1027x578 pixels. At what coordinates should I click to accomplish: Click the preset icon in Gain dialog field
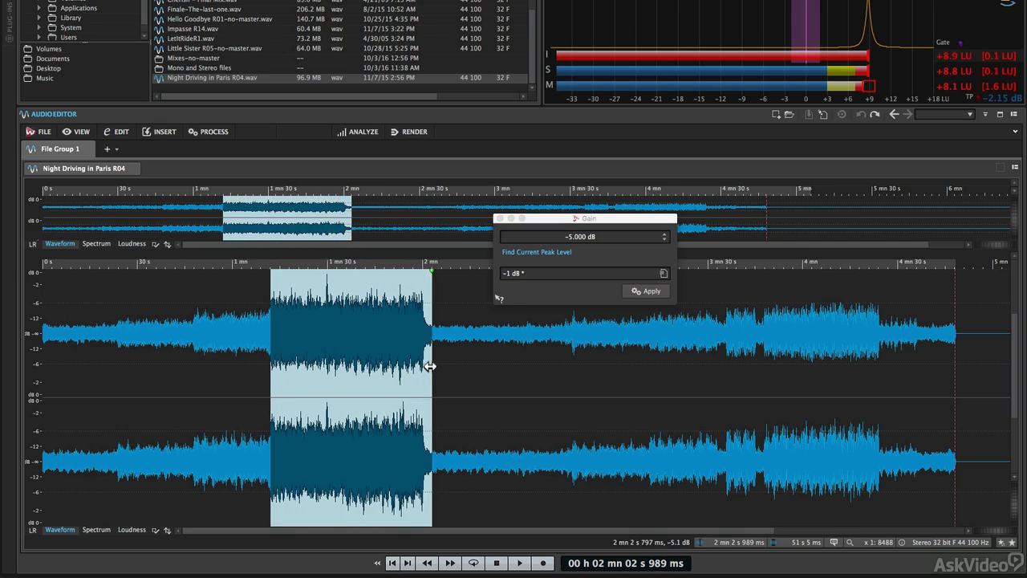[664, 274]
